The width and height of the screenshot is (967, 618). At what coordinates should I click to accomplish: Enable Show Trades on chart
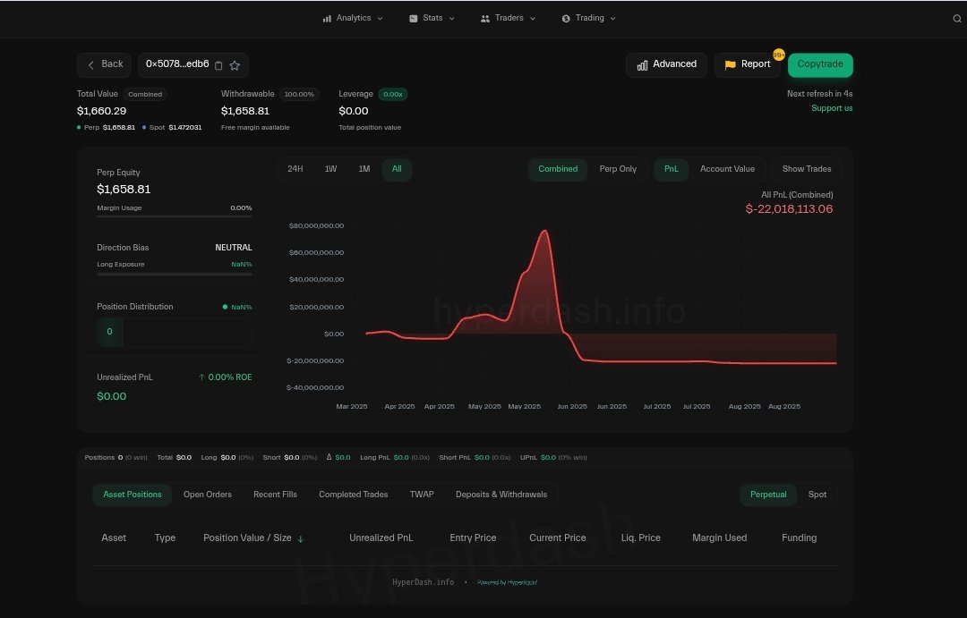coord(806,169)
